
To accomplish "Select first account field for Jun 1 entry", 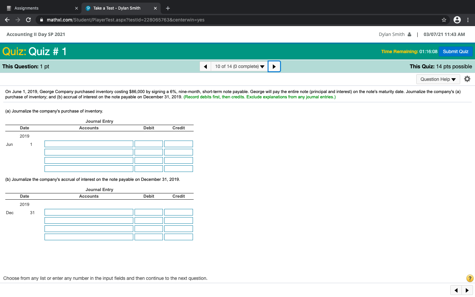I will pyautogui.click(x=89, y=144).
